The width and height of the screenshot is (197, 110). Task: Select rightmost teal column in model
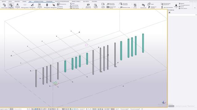pos(143,43)
